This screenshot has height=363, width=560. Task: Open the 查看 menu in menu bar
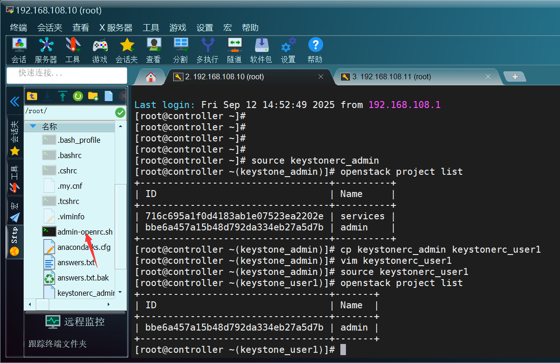[x=81, y=28]
